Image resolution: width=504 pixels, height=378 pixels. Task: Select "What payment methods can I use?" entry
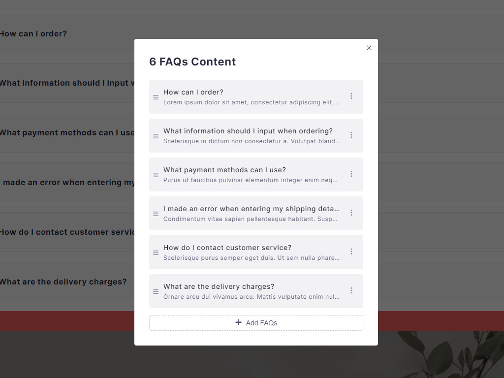click(x=256, y=175)
